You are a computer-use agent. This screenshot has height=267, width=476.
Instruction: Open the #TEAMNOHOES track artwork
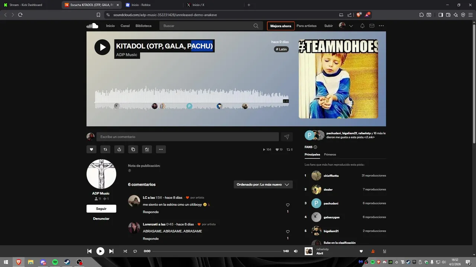point(338,79)
